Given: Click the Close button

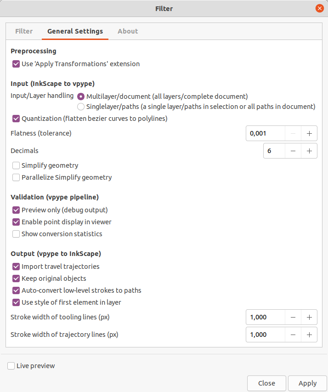Looking at the screenshot, I should tap(266, 383).
